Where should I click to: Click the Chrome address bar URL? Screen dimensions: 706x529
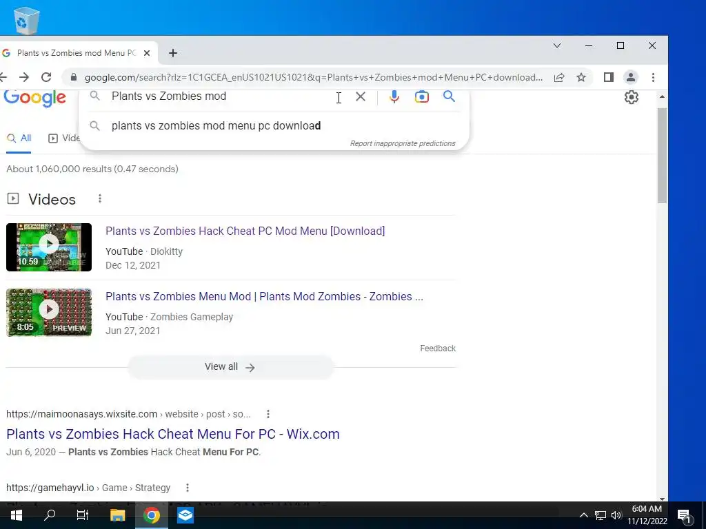(314, 77)
